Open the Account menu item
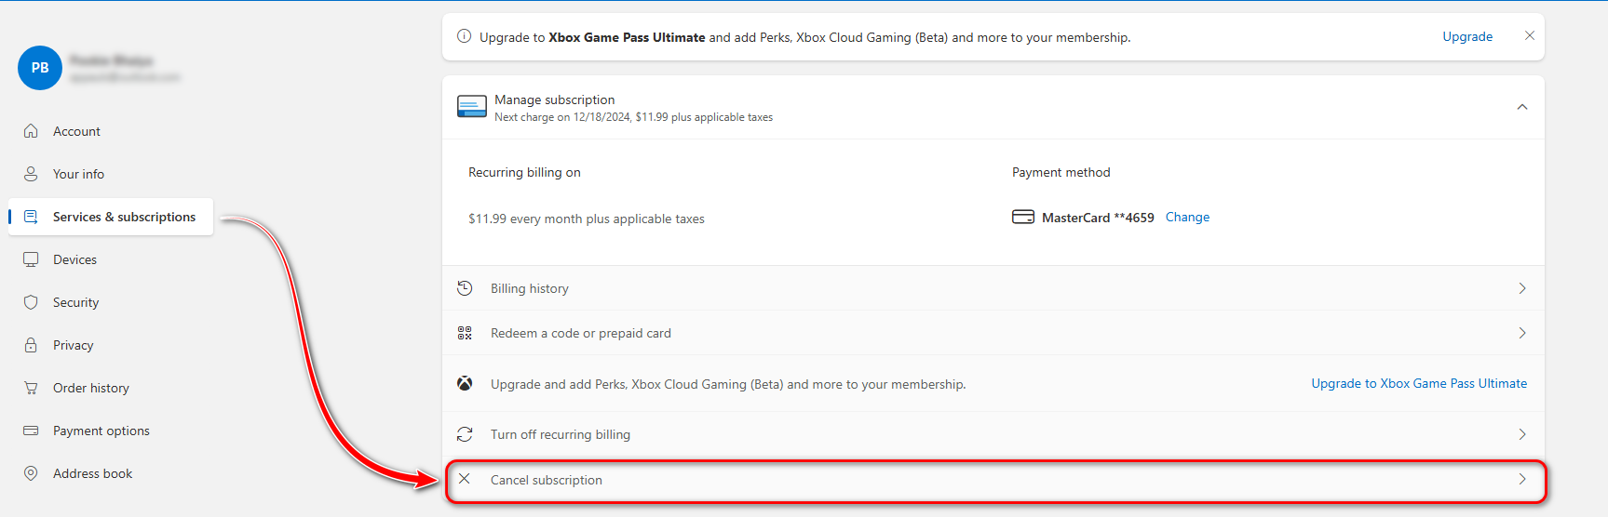The width and height of the screenshot is (1608, 517). click(76, 131)
